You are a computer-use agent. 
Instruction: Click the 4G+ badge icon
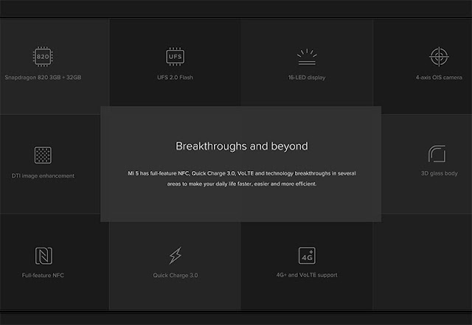(x=307, y=256)
